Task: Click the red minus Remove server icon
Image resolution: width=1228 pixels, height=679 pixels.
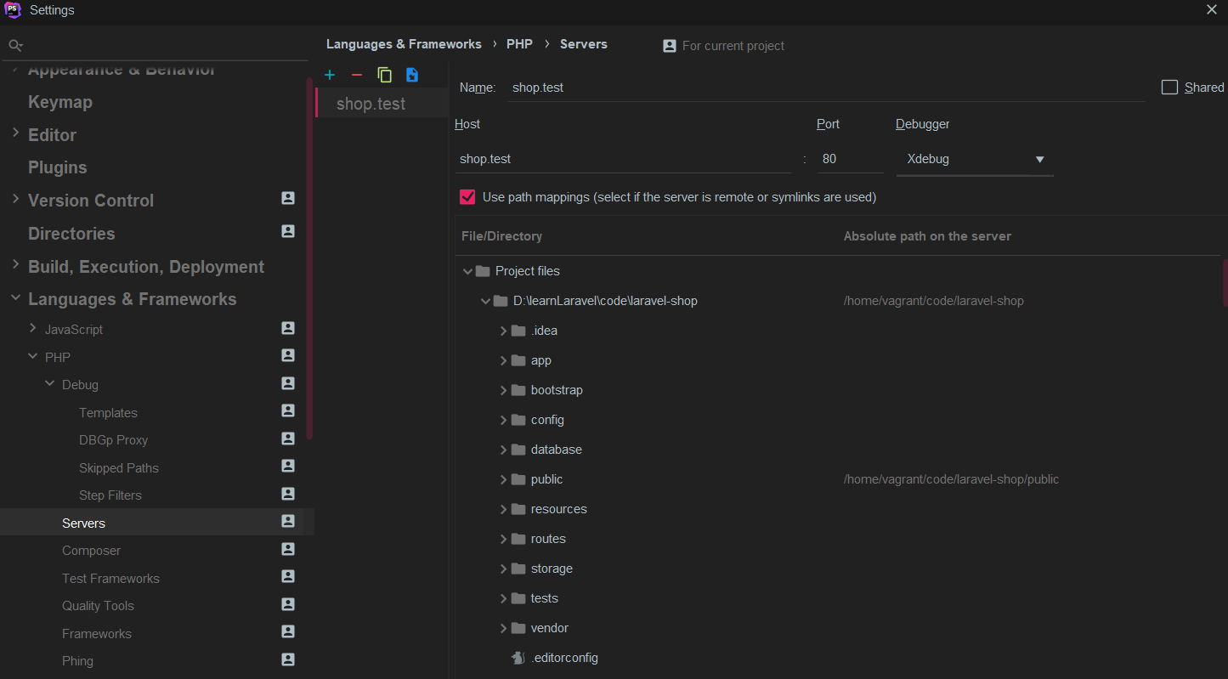Action: (357, 75)
